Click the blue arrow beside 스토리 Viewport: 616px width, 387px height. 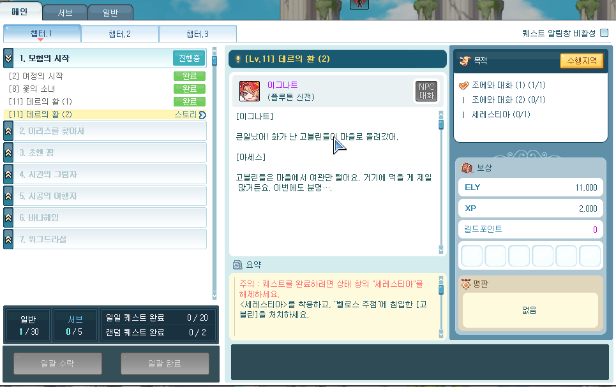[202, 115]
